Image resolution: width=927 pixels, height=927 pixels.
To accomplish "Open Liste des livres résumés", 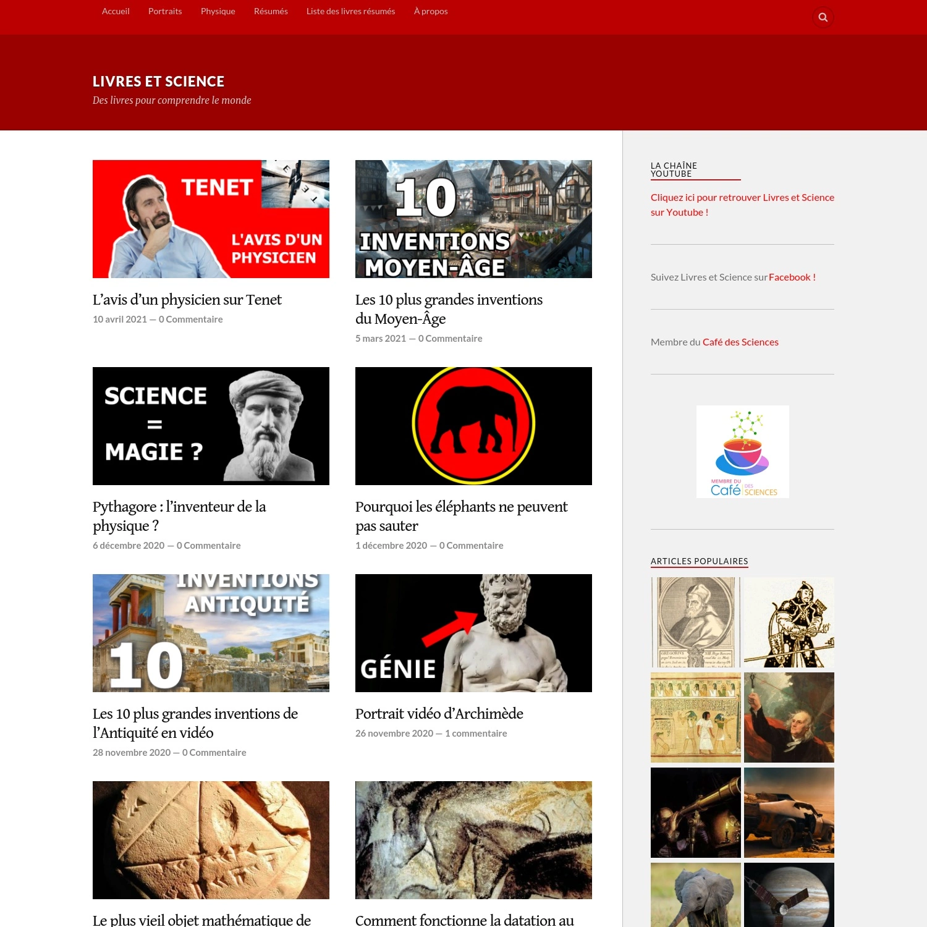I will 350,11.
